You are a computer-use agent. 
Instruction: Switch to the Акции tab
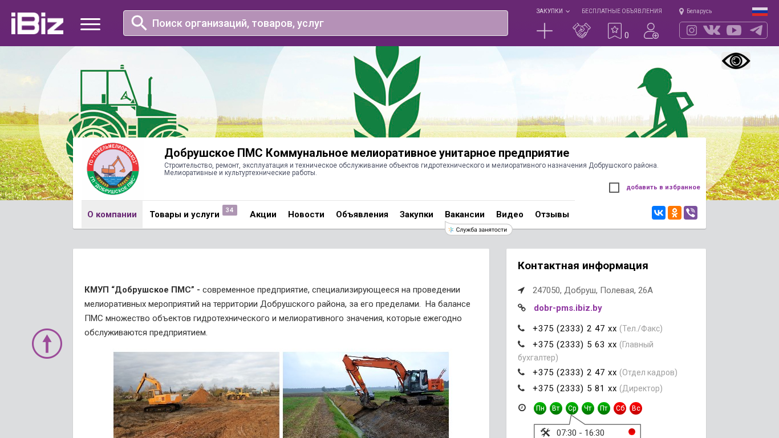pyautogui.click(x=263, y=214)
